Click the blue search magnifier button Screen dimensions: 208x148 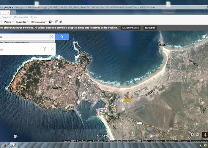point(62,36)
